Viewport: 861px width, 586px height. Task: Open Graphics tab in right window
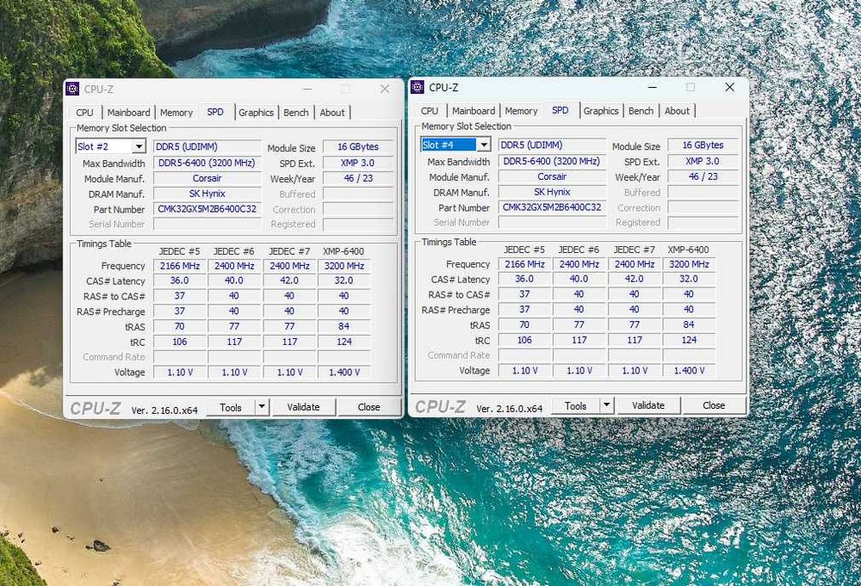[x=601, y=111]
